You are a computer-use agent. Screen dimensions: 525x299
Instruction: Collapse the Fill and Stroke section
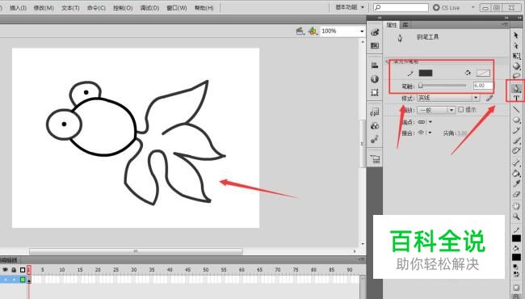click(387, 61)
